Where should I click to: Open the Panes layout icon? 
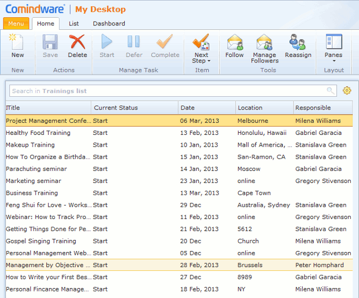pyautogui.click(x=334, y=41)
